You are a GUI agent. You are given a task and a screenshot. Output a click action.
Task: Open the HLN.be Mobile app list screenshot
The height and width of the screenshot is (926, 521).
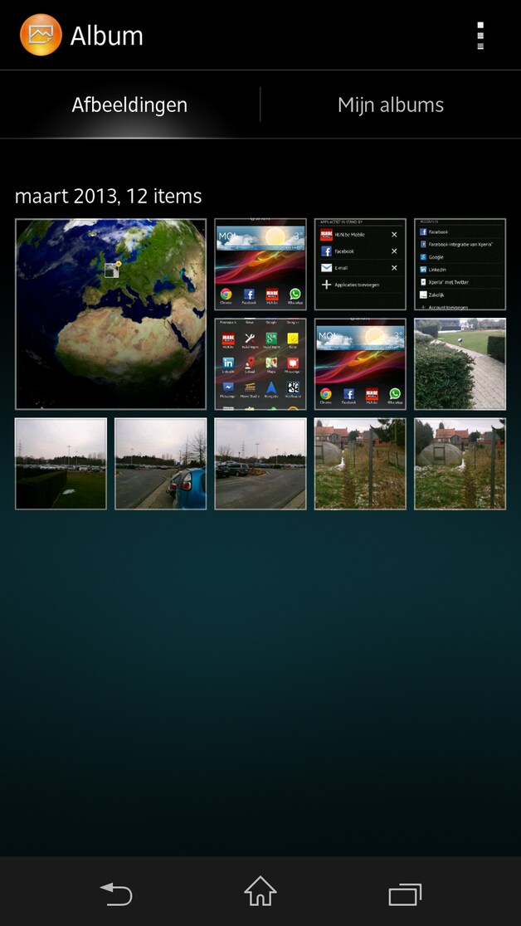(360, 264)
